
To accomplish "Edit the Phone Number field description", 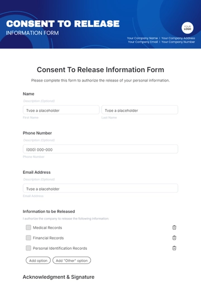I will point(39,140).
